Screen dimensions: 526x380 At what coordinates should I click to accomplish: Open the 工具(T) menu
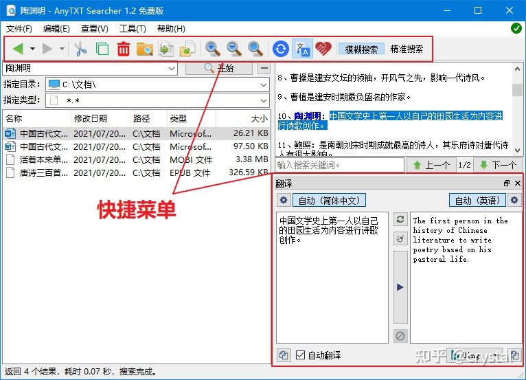tap(133, 29)
